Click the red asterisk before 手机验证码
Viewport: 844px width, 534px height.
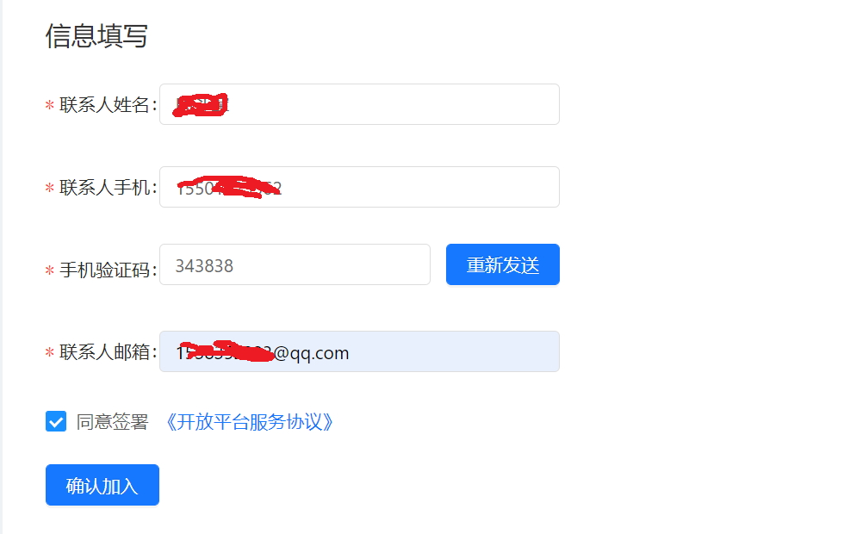(x=50, y=270)
